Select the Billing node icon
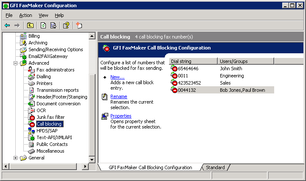Image resolution: width=306 pixels, height=181 pixels. click(x=23, y=36)
